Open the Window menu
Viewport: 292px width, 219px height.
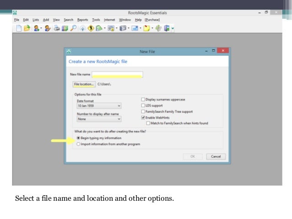125,20
